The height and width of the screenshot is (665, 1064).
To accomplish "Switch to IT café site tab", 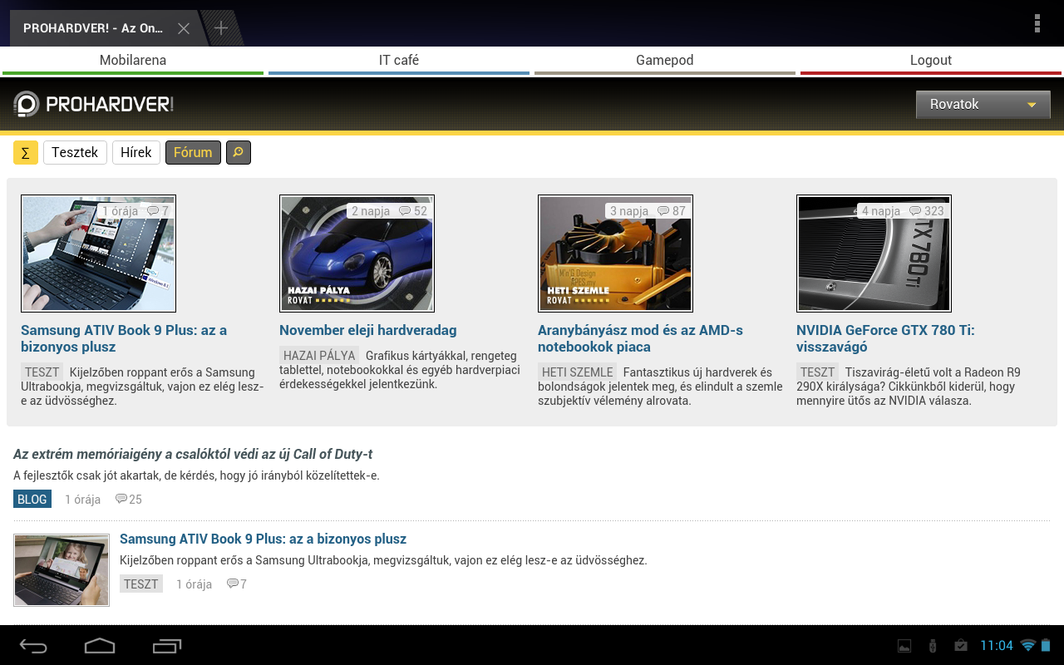I will [x=399, y=61].
